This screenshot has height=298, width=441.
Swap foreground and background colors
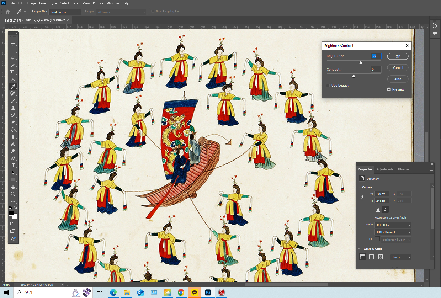click(x=16, y=207)
